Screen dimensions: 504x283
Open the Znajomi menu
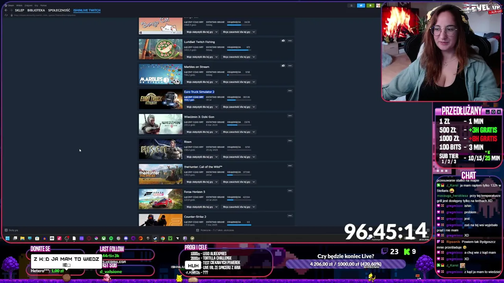point(28,6)
